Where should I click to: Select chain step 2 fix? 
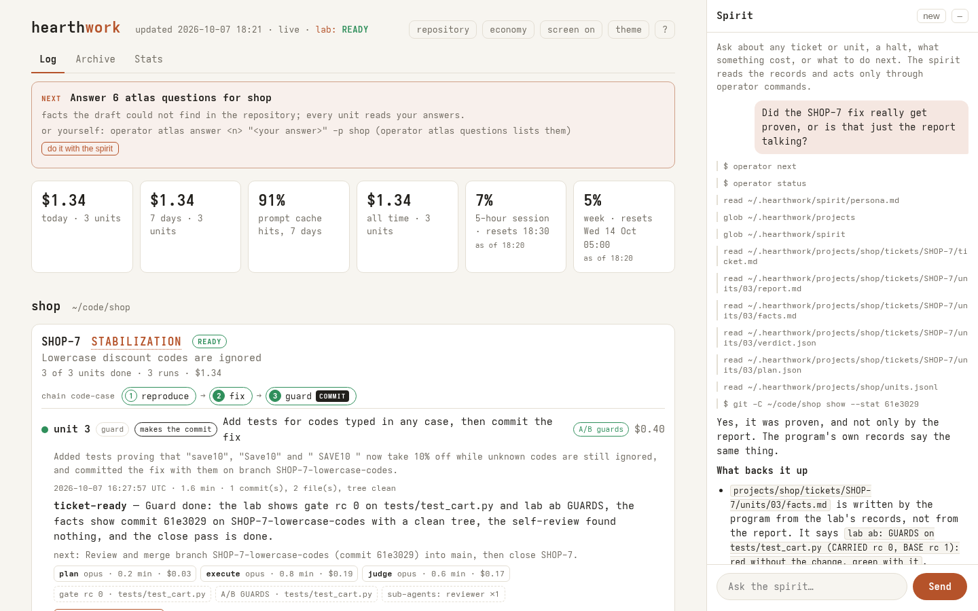tap(231, 396)
